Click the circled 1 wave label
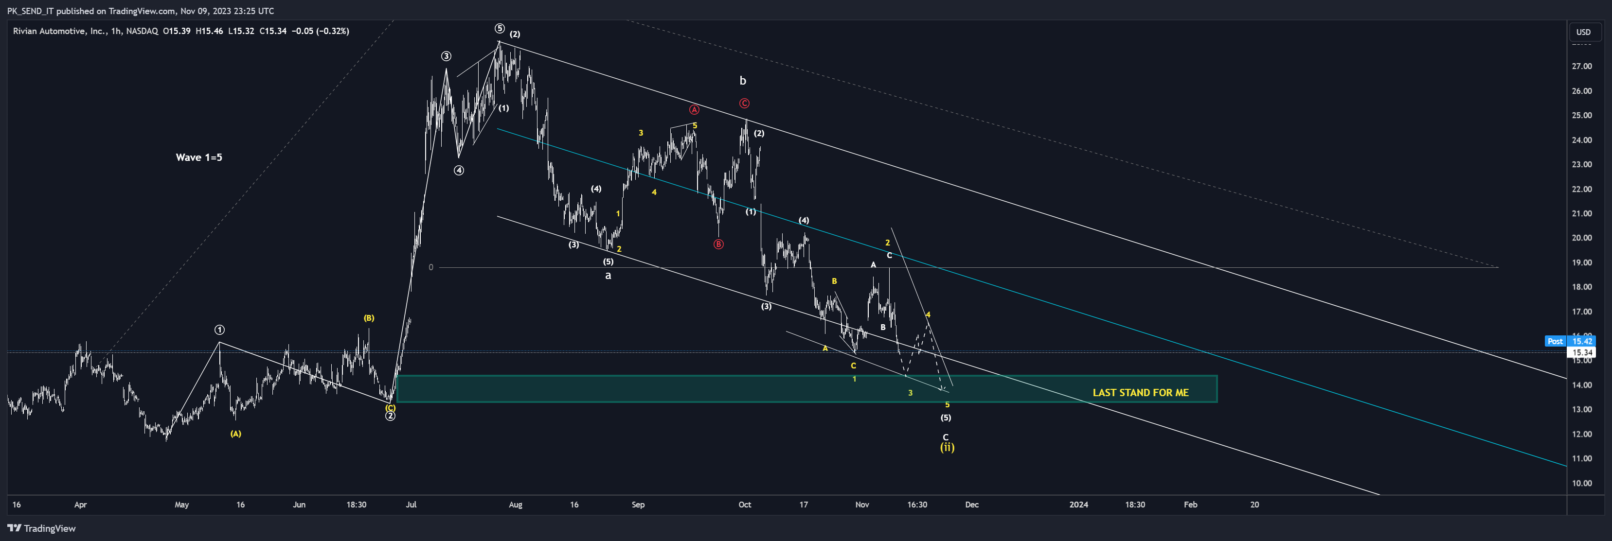 click(x=220, y=330)
